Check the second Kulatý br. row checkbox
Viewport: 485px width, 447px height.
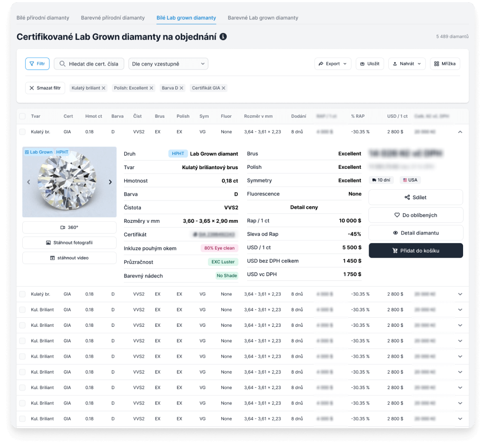point(22,294)
